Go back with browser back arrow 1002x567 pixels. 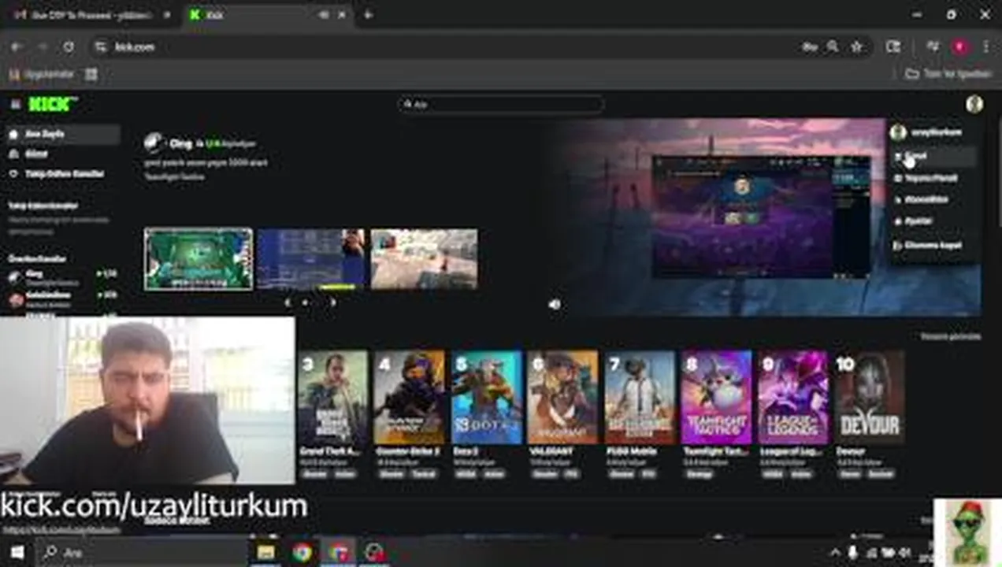(x=17, y=47)
